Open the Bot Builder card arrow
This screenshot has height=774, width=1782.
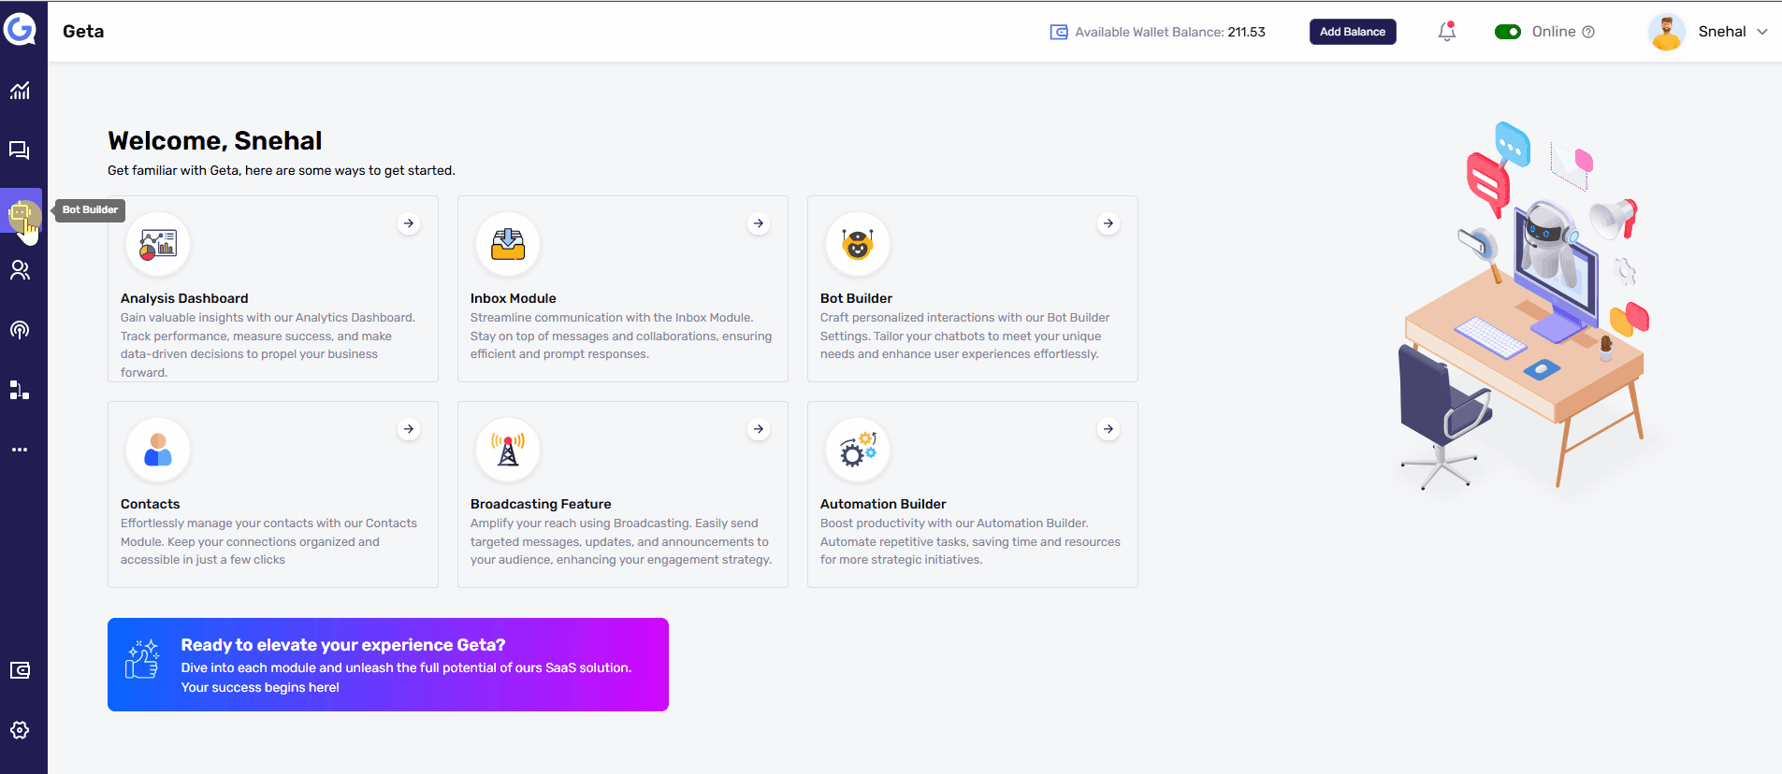[1108, 223]
